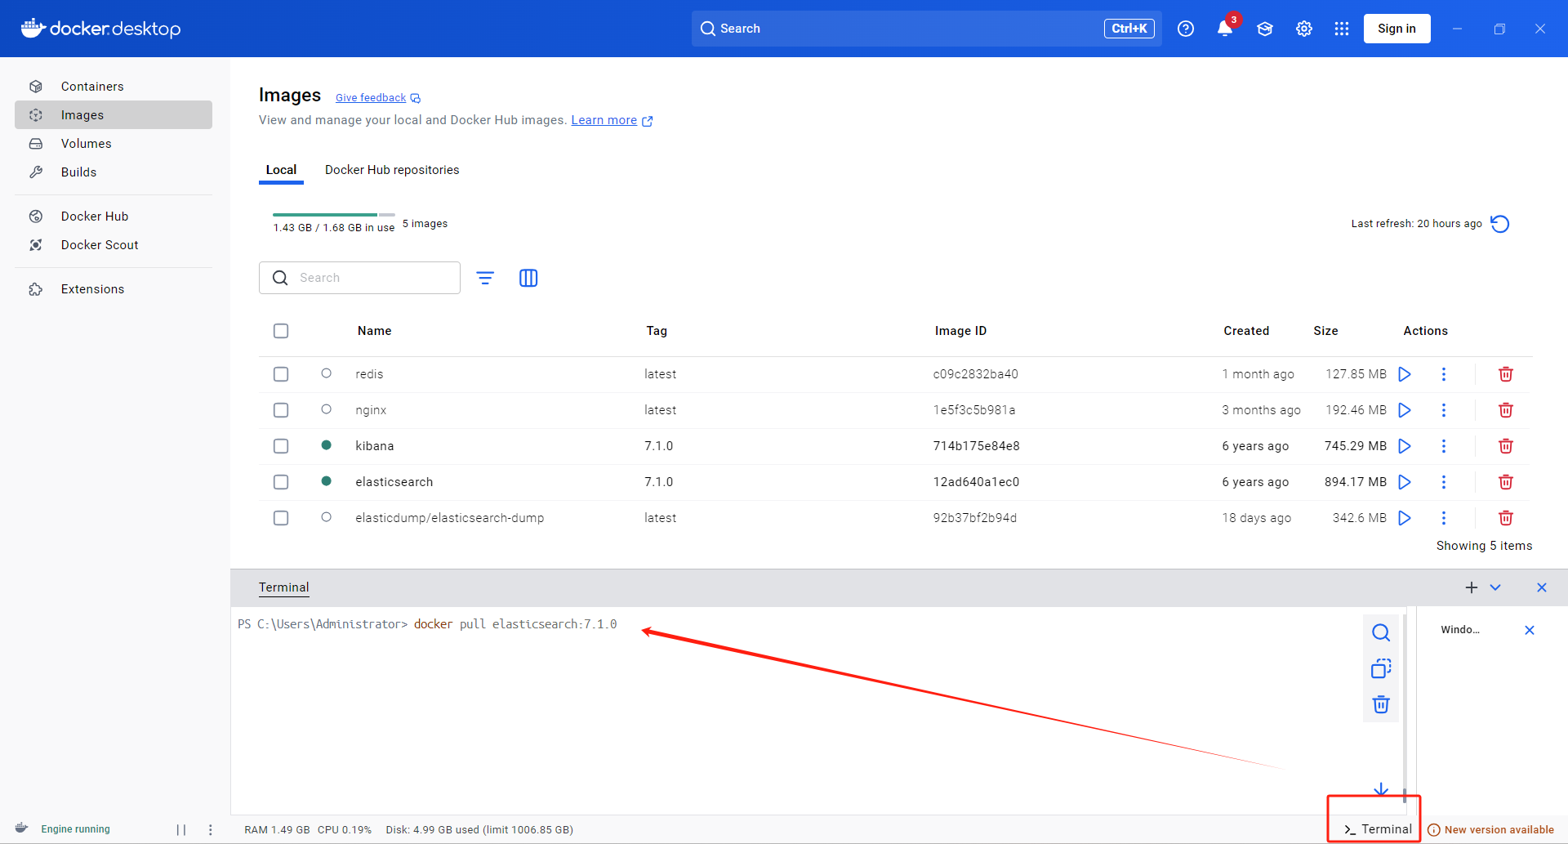Open the manage columns icon

click(x=528, y=278)
